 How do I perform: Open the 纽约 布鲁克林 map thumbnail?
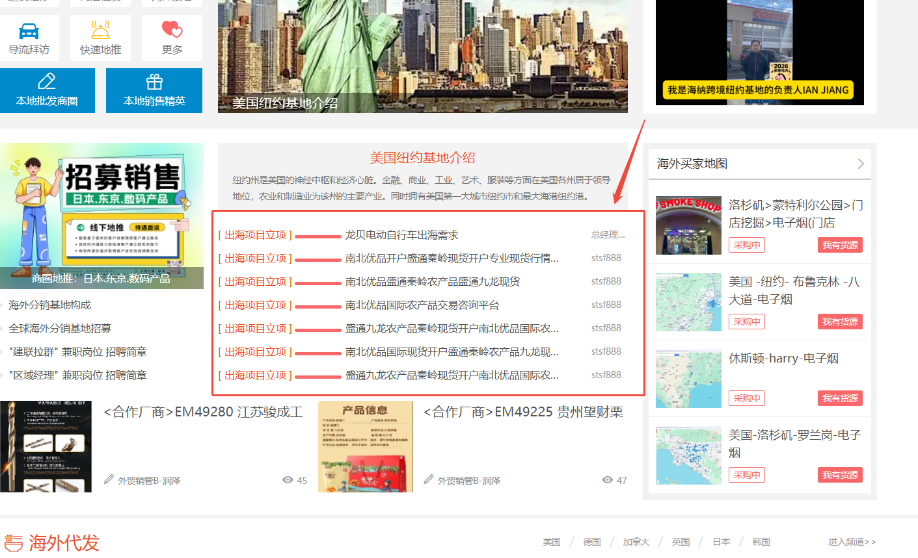click(688, 302)
